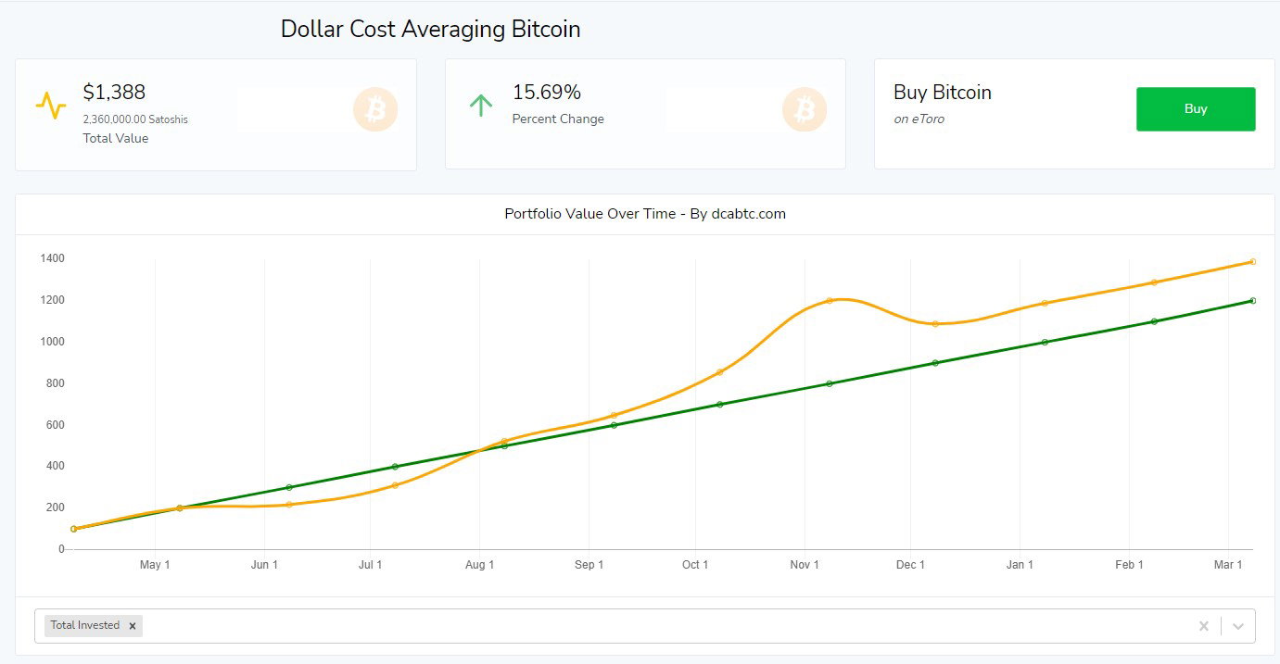Click the green Buy button
This screenshot has height=664, width=1280.
[1196, 109]
